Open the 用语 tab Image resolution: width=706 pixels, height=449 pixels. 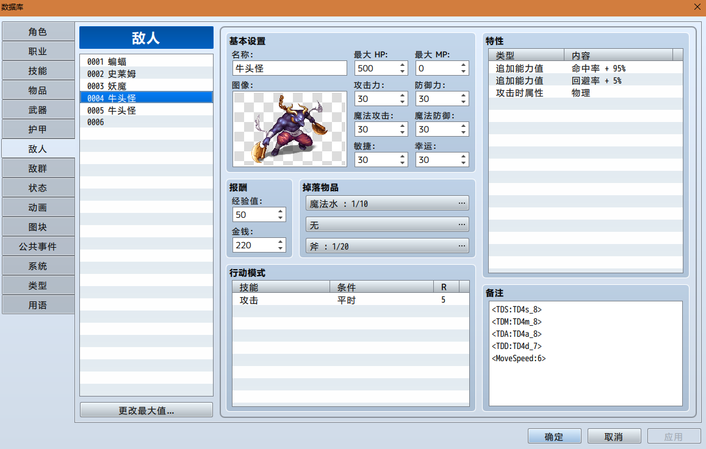(38, 305)
